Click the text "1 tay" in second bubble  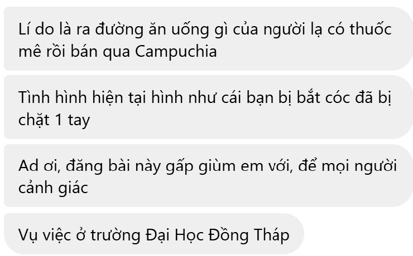coord(73,121)
